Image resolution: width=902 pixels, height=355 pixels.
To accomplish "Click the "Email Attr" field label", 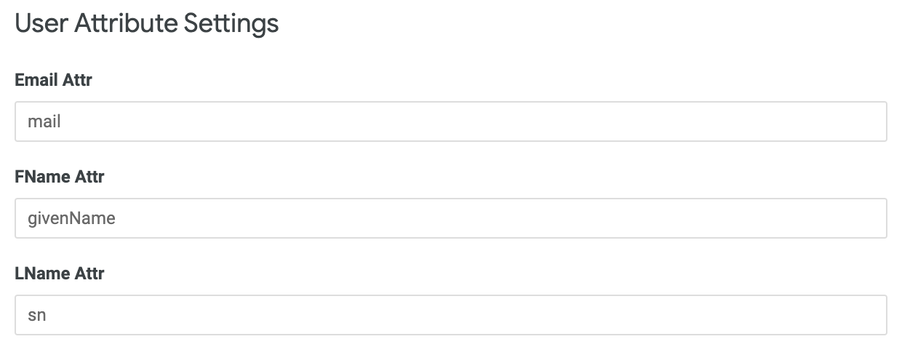I will point(53,80).
